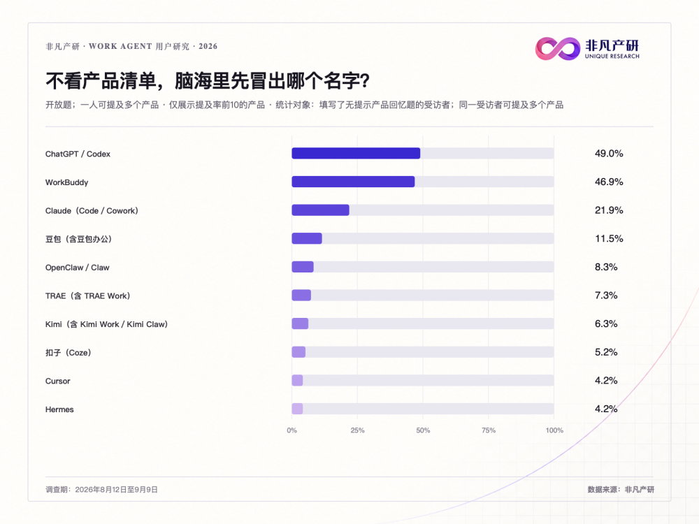
Task: Click the 4.2% value in the Hermes row
Action: coord(606,409)
